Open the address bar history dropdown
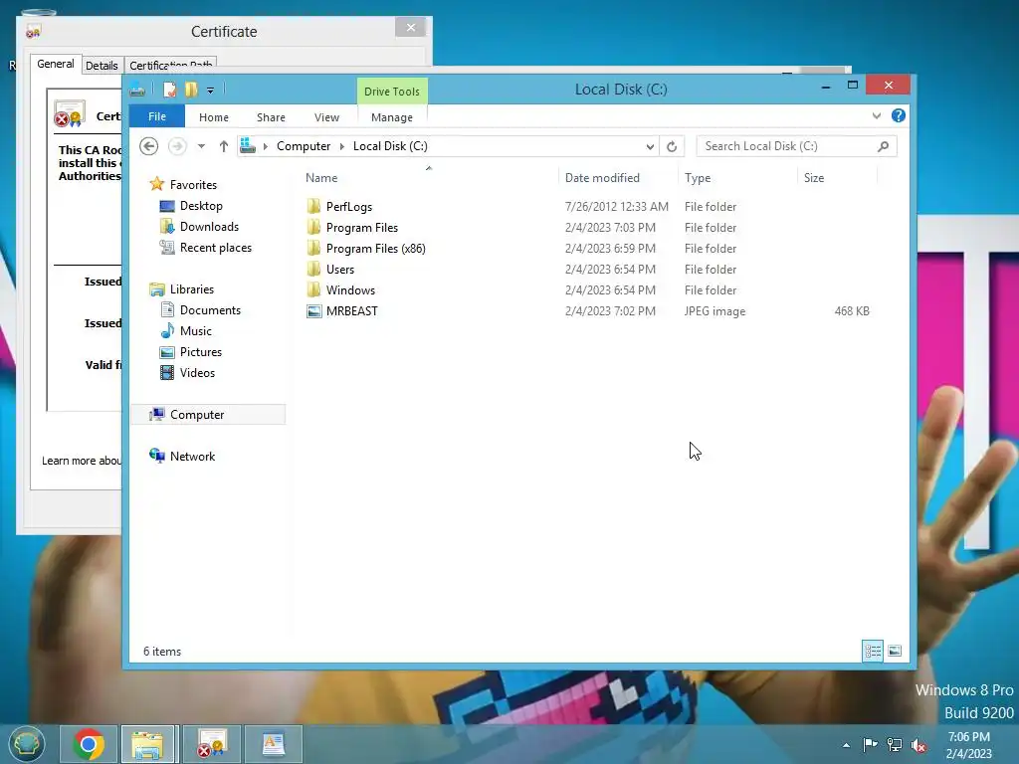This screenshot has height=764, width=1019. pos(650,147)
